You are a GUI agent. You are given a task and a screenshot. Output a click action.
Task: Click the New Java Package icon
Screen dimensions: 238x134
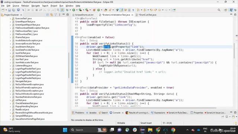click(94, 10)
